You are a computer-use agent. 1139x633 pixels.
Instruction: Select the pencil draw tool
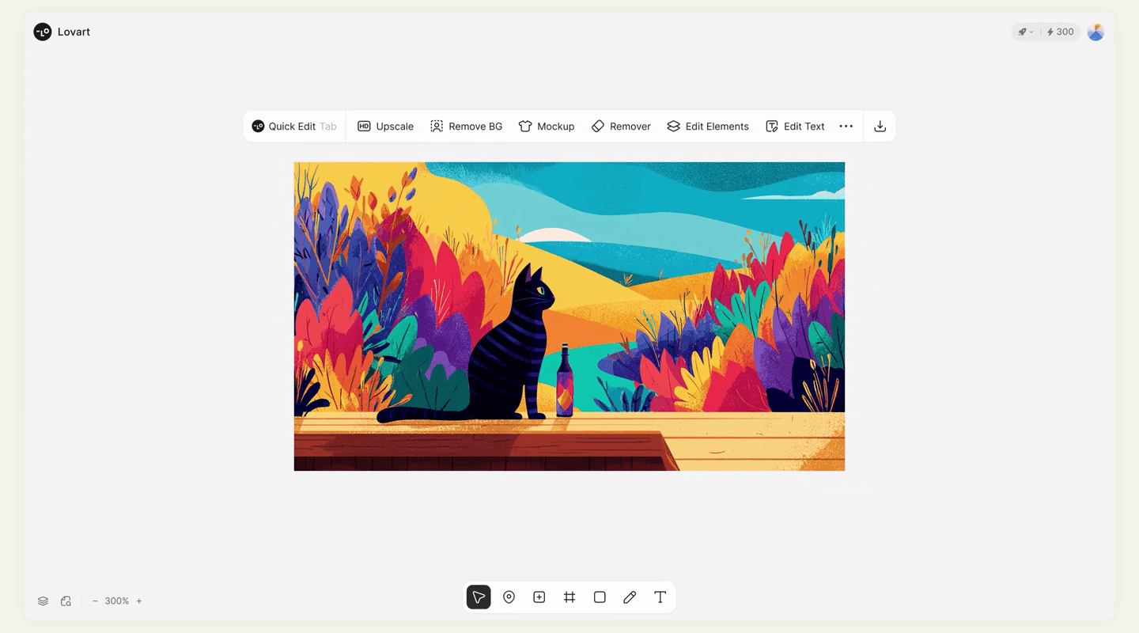click(x=630, y=597)
